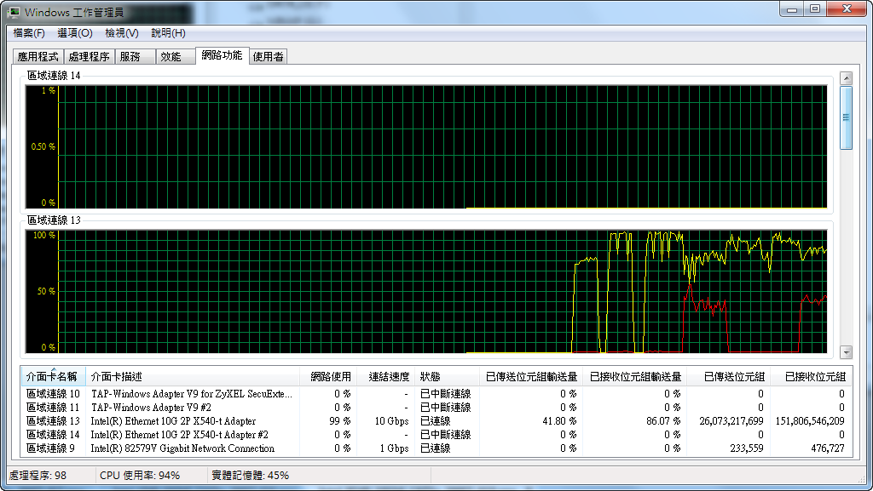
Task: Click the 233,559 bytes sent value
Action: (x=747, y=448)
